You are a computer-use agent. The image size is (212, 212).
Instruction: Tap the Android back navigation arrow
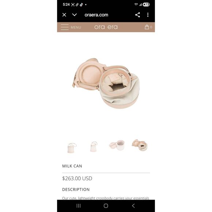click(133, 206)
